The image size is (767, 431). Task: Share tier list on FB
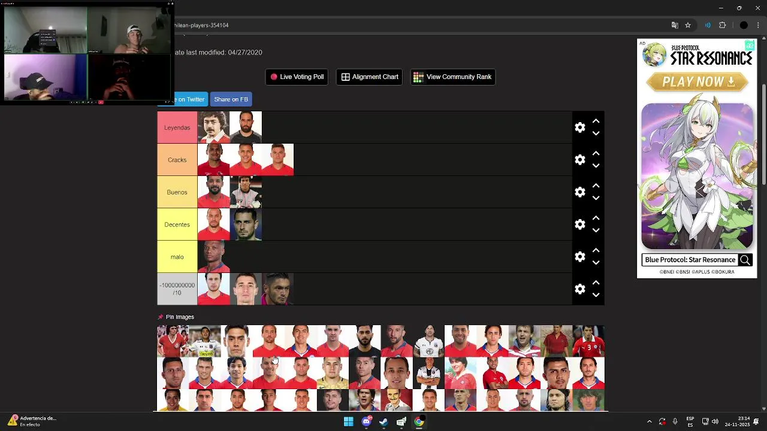pos(231,99)
